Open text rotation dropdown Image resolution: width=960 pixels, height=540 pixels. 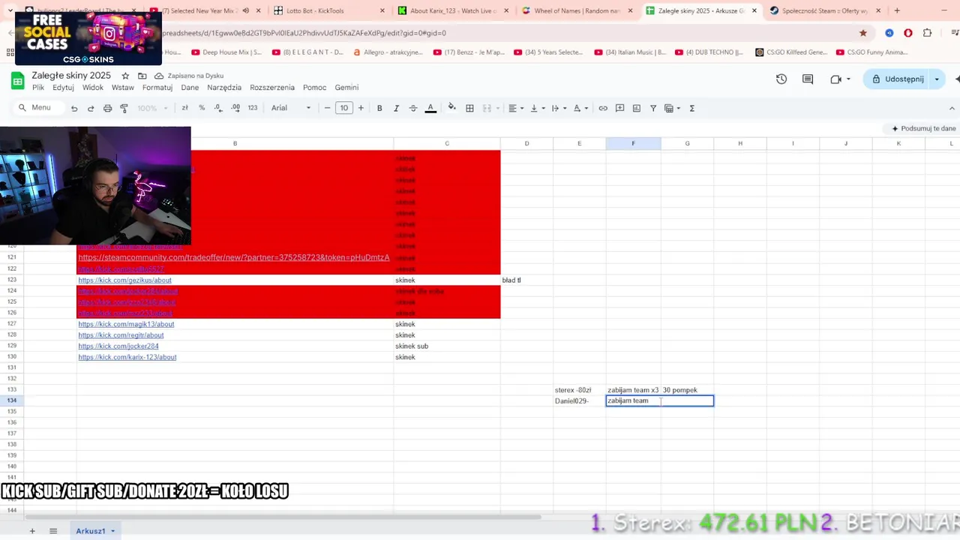coord(580,108)
